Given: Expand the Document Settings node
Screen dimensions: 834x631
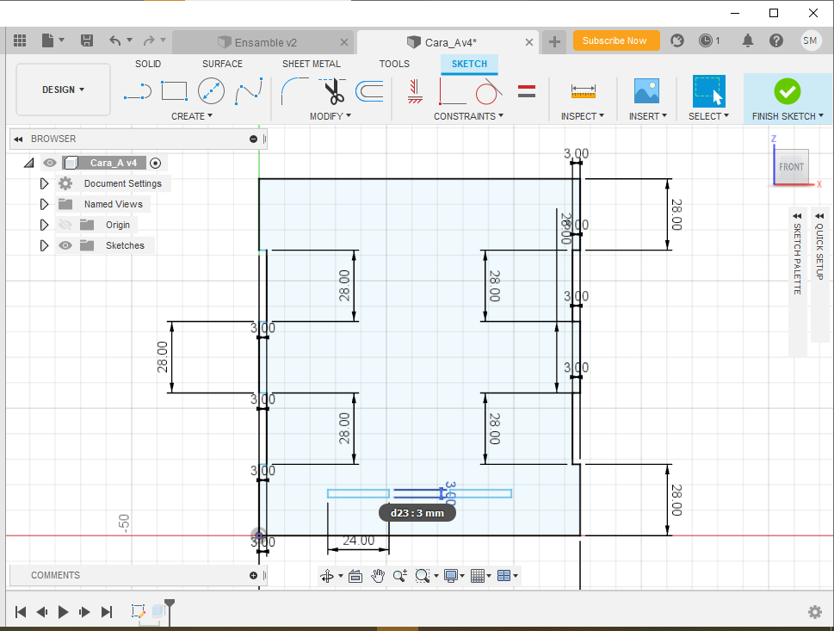Looking at the screenshot, I should point(44,183).
